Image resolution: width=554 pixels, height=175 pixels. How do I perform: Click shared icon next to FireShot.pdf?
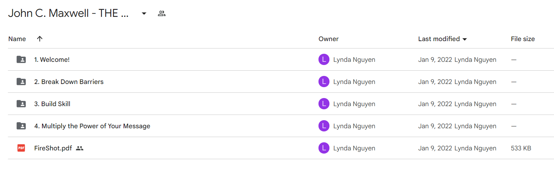(x=80, y=148)
